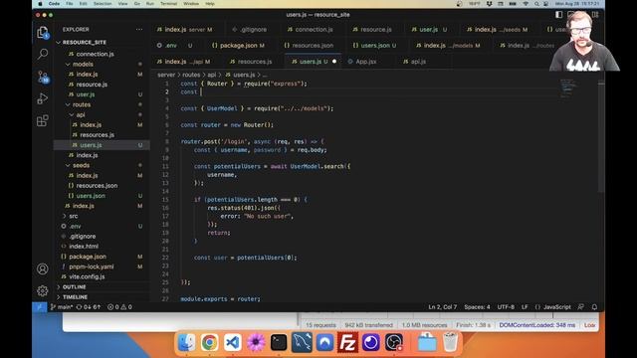Open the Terminal menu in menu bar
Viewport: 637px width, 358px height.
[168, 4]
